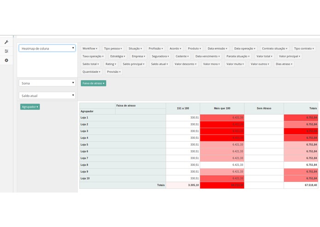
Task: Click the Saldo total field chip
Action: [91, 64]
